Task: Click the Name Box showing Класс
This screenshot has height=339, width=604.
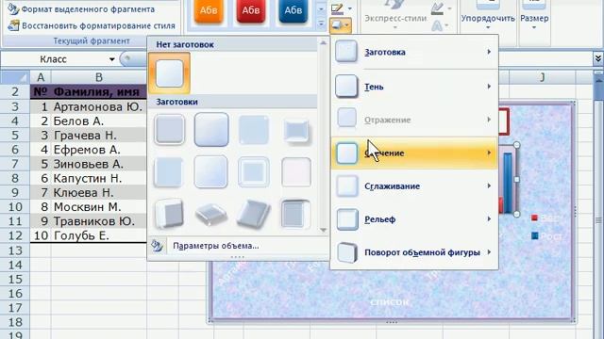Action: [54, 59]
